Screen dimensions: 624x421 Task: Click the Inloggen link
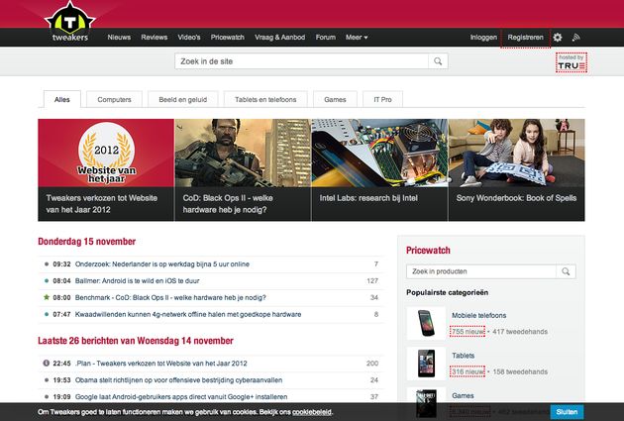[483, 38]
